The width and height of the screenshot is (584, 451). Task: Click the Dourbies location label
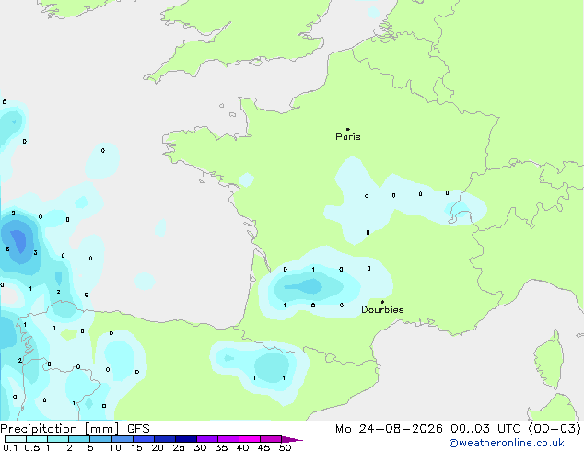[382, 309]
